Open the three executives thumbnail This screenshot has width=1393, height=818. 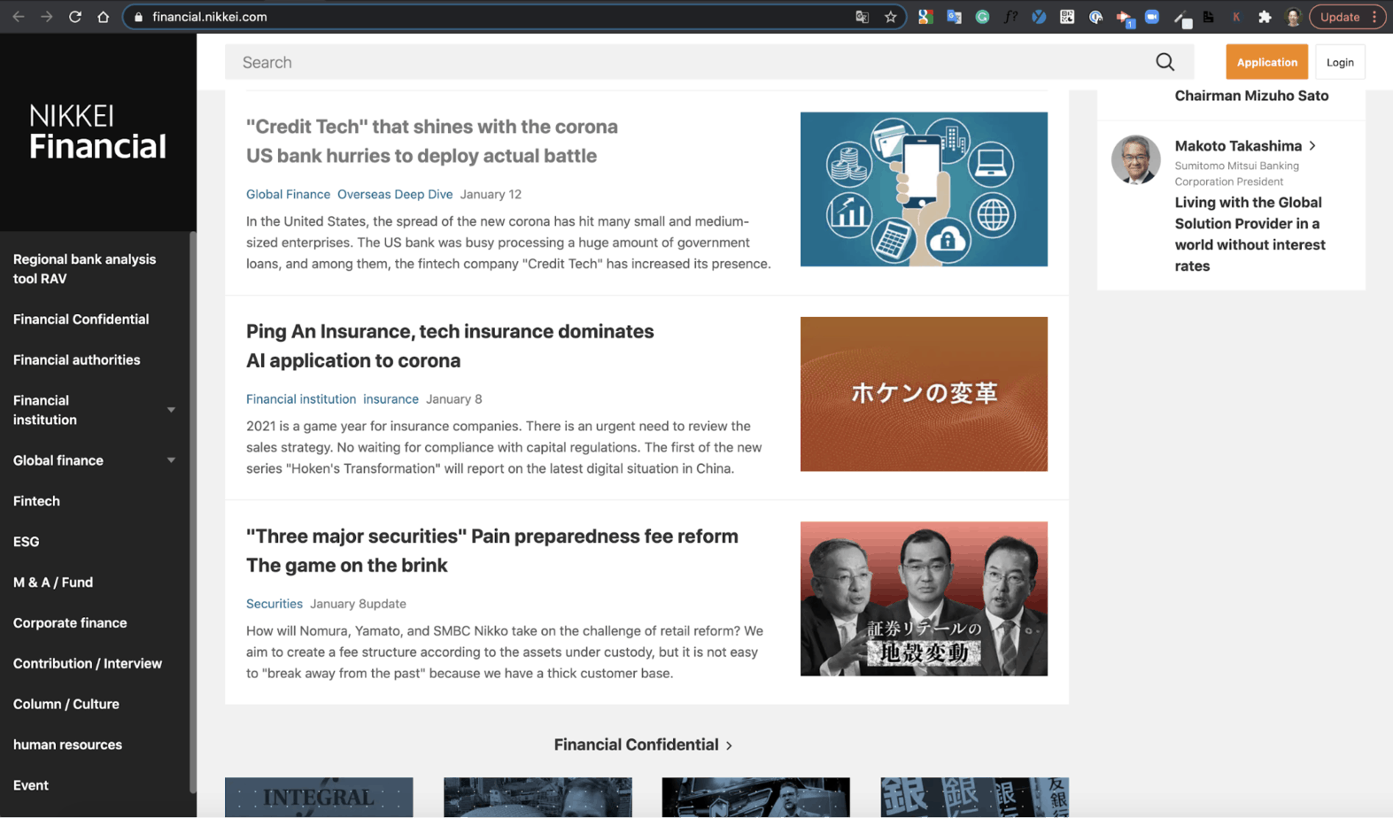(924, 598)
